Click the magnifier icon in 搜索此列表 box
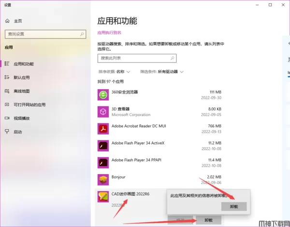The image size is (290, 227). tap(173, 58)
